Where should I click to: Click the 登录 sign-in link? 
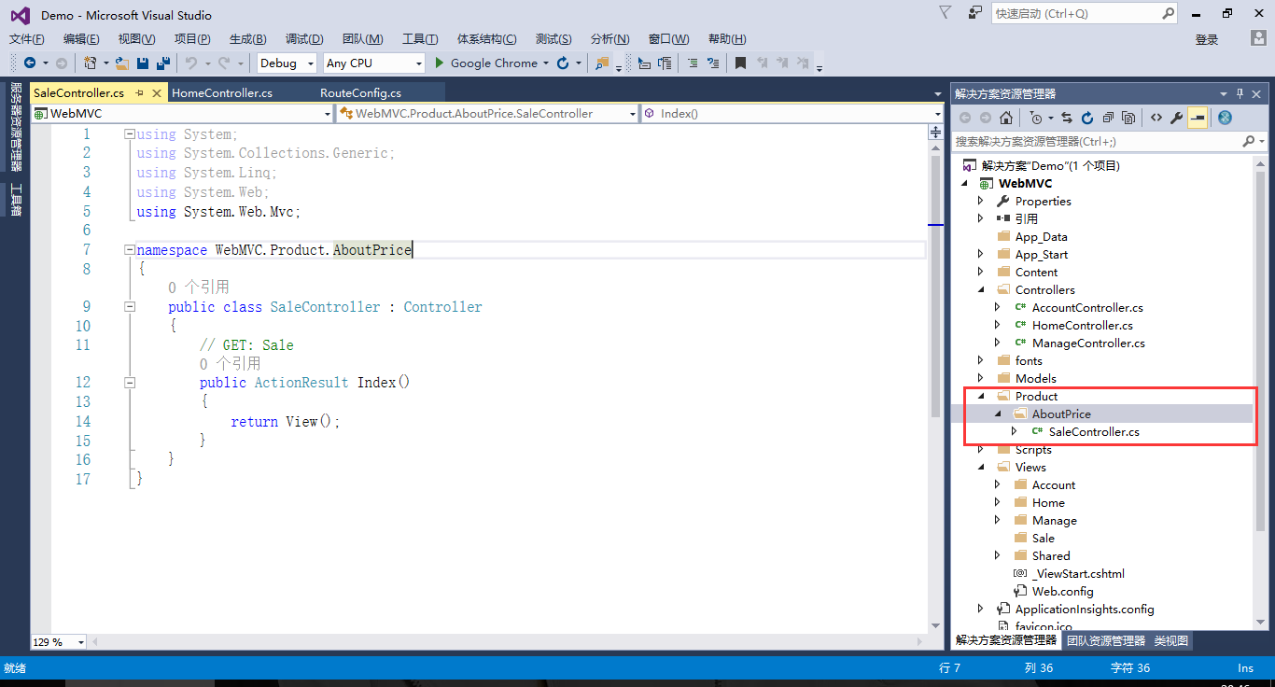click(1207, 39)
